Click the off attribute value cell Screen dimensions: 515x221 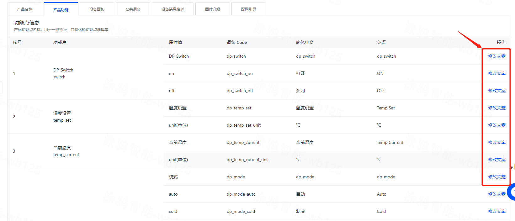[x=172, y=91]
